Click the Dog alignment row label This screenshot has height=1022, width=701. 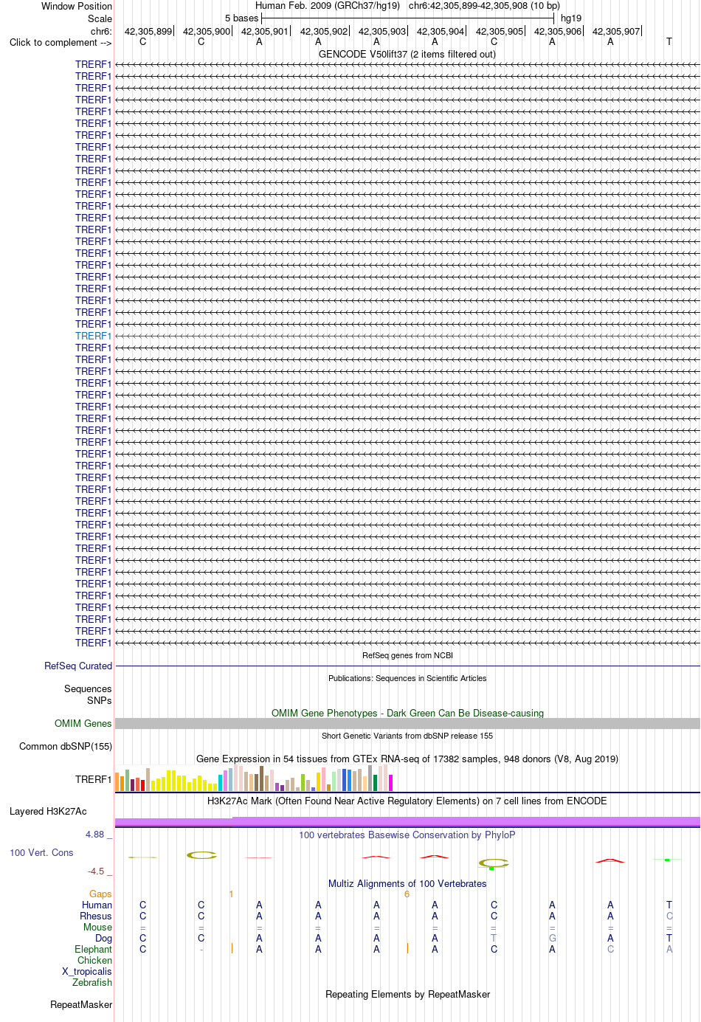coord(104,938)
